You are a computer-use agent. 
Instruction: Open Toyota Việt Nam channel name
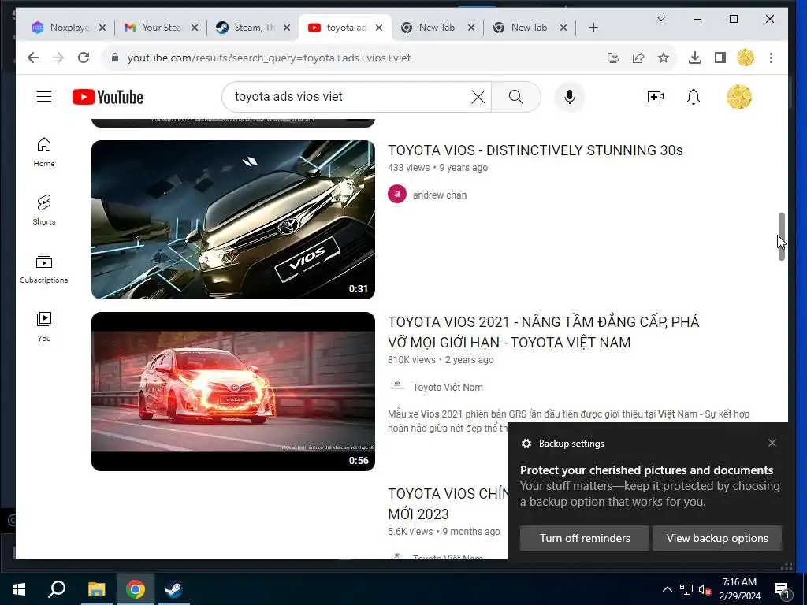[x=448, y=388]
